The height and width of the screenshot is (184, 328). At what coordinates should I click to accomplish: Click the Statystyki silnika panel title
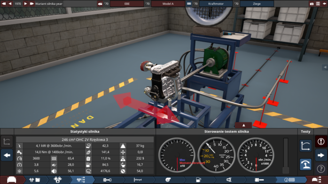coord(85,132)
